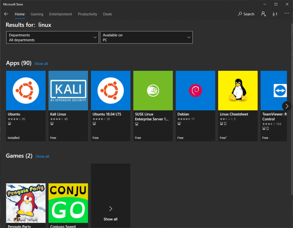Click the Show all tile in Games row
The image size is (293, 228).
111,213
